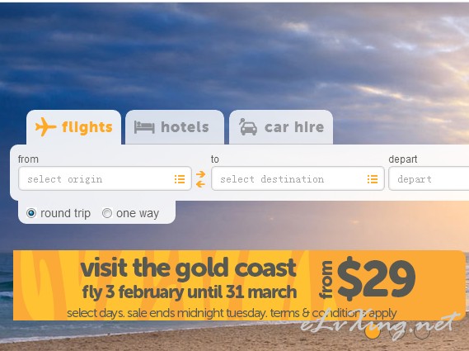
Task: Expand the select origin dropdown field
Action: (x=105, y=178)
